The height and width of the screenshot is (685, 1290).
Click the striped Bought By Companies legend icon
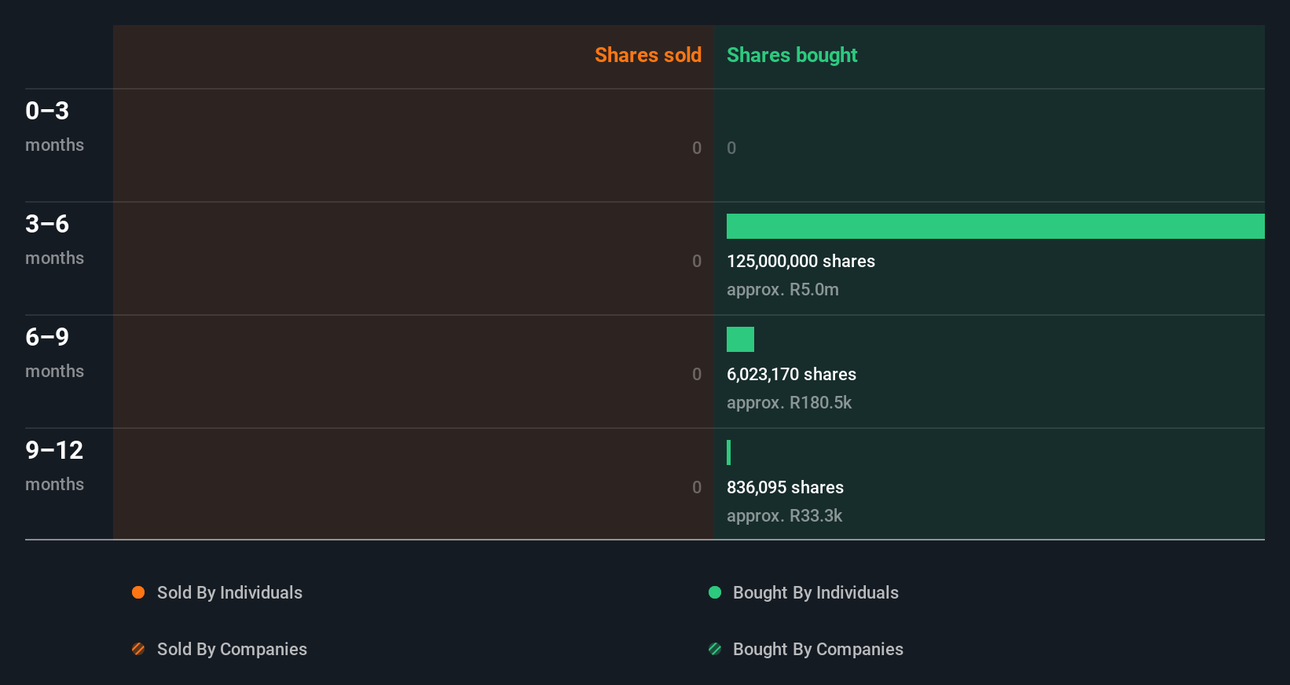[715, 649]
